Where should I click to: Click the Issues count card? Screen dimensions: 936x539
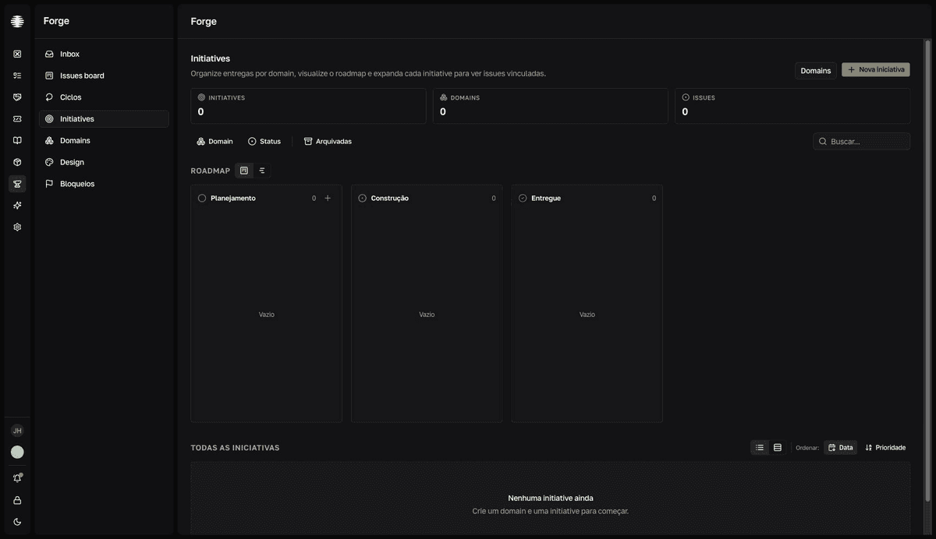point(792,106)
